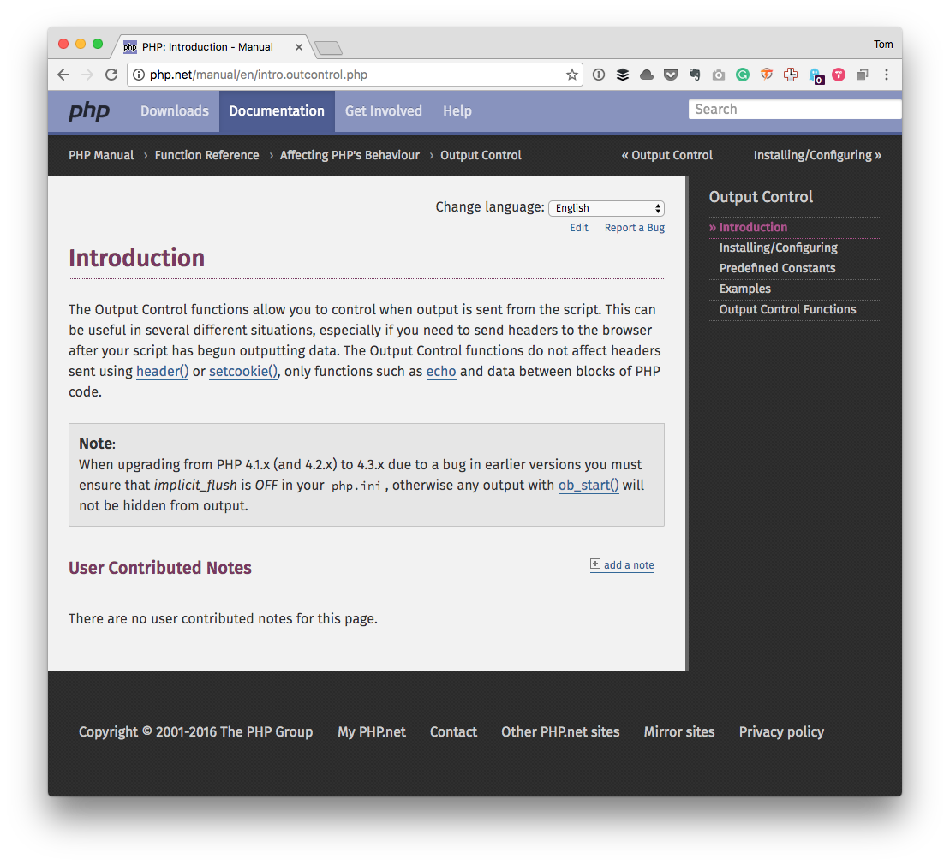Image resolution: width=950 pixels, height=865 pixels.
Task: Open Chrome's three-dot menu
Action: click(x=887, y=75)
